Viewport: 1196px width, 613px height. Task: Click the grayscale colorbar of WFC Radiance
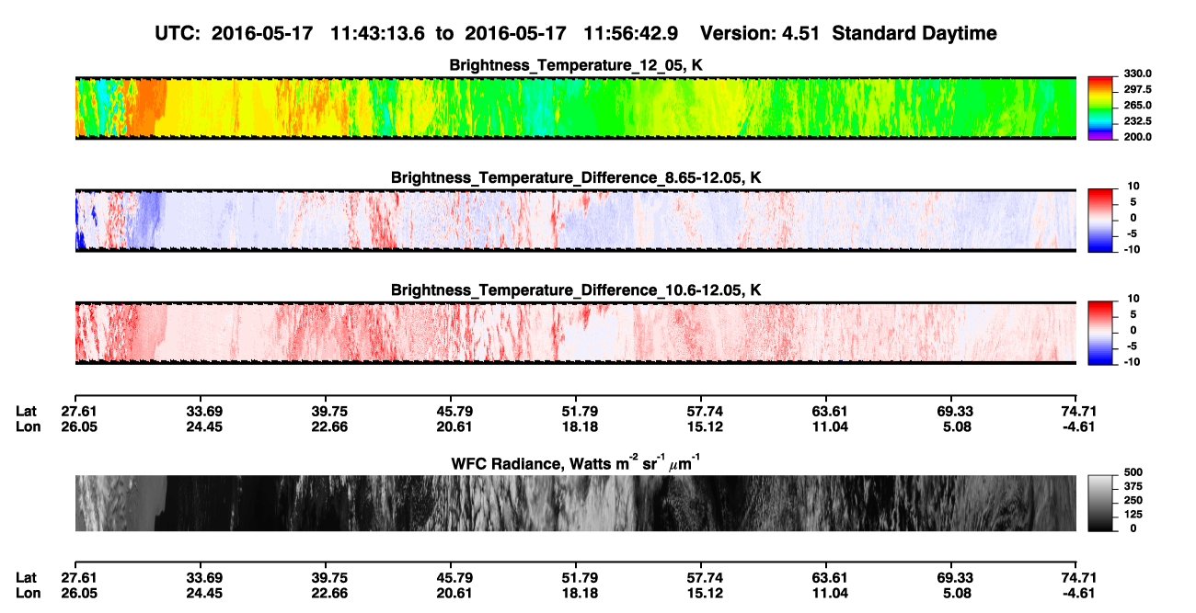coord(1102,503)
